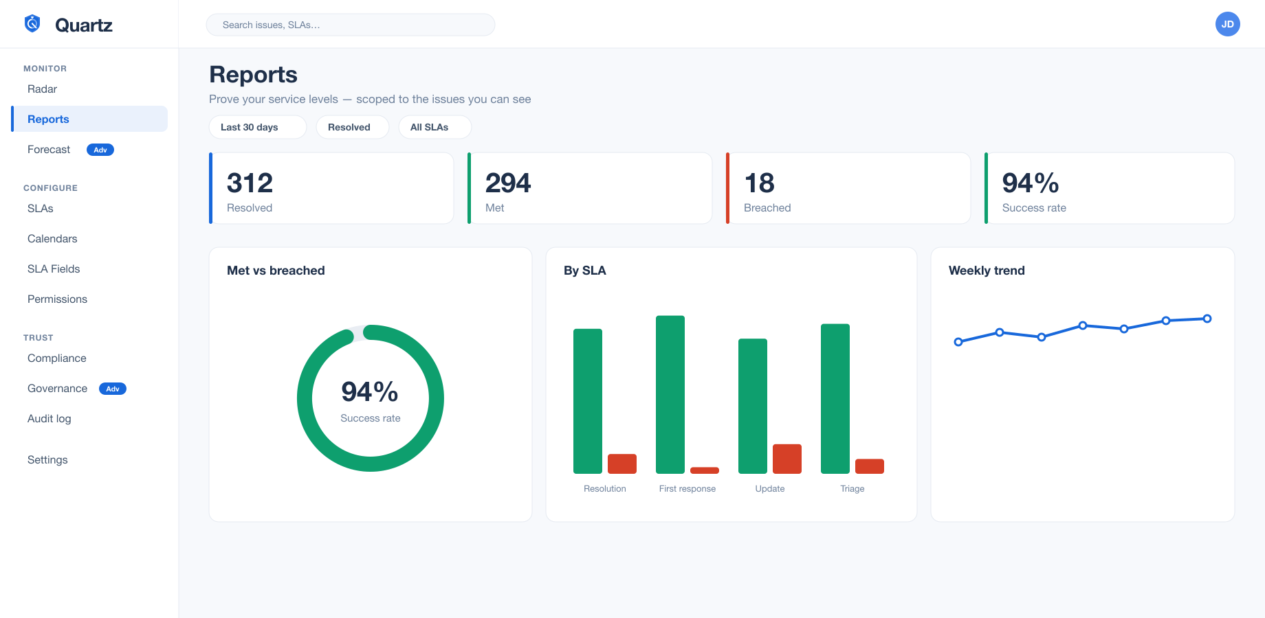This screenshot has height=618, width=1265.
Task: Click the 'Reports' page heading
Action: (x=253, y=74)
